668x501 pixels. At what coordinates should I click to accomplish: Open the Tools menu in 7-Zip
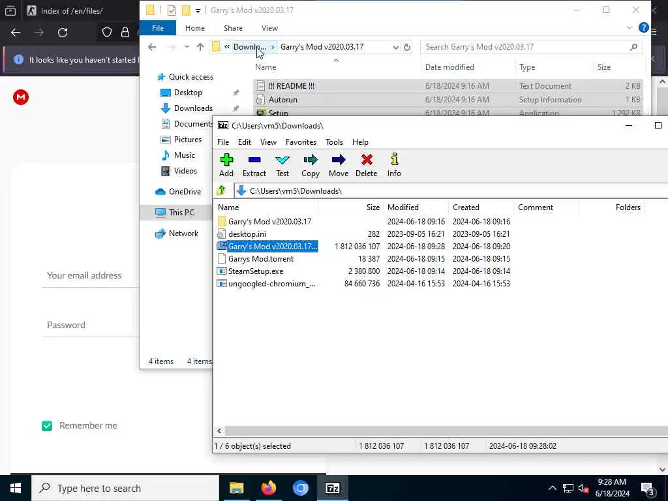(x=335, y=142)
